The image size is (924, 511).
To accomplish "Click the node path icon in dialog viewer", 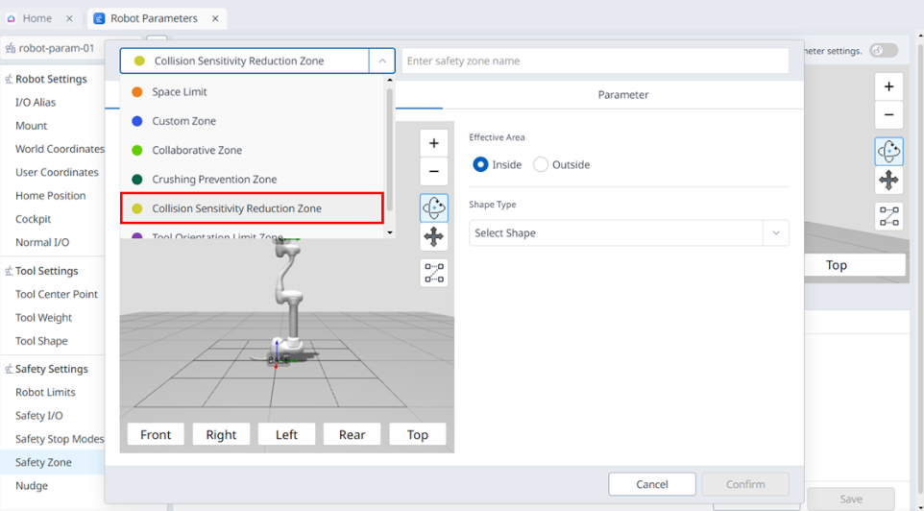I will 433,274.
